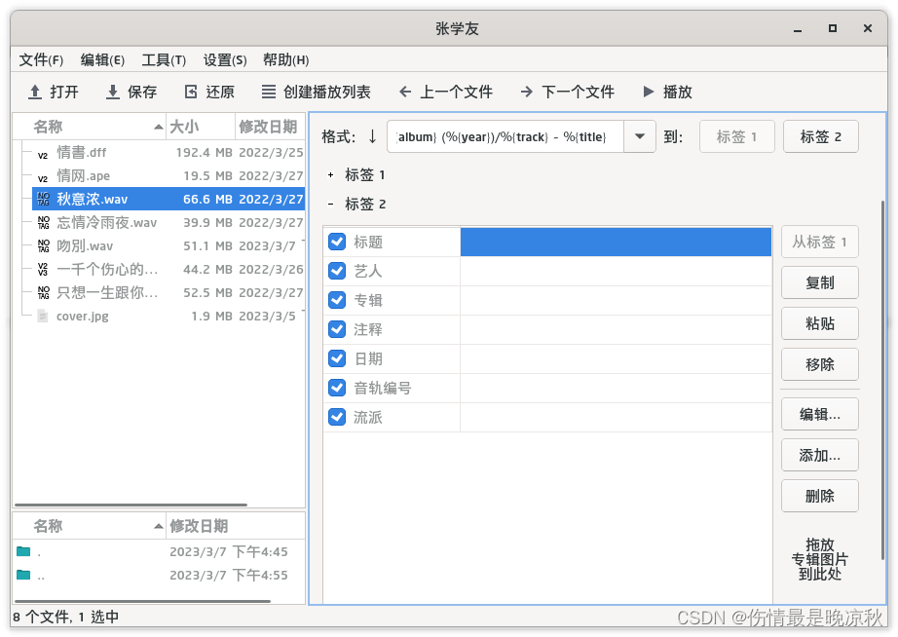Open the 文件(F) menu
Viewport: 898px width, 637px height.
tap(41, 60)
